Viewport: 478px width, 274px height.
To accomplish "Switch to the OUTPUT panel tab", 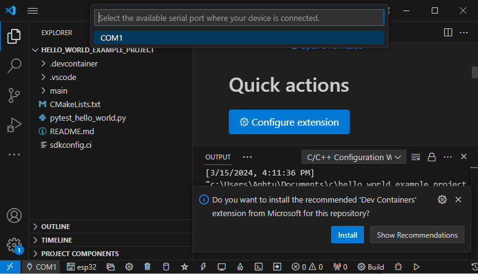I will tap(218, 157).
